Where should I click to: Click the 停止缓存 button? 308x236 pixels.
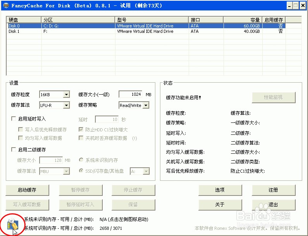click(x=133, y=190)
